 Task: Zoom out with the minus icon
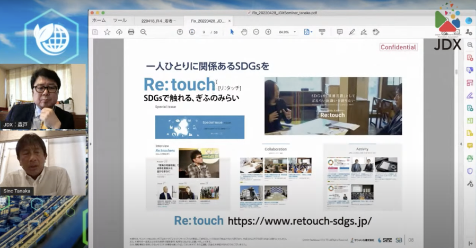pos(256,32)
